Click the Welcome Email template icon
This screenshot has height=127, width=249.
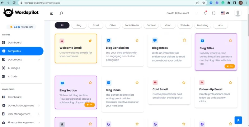tap(62, 41)
